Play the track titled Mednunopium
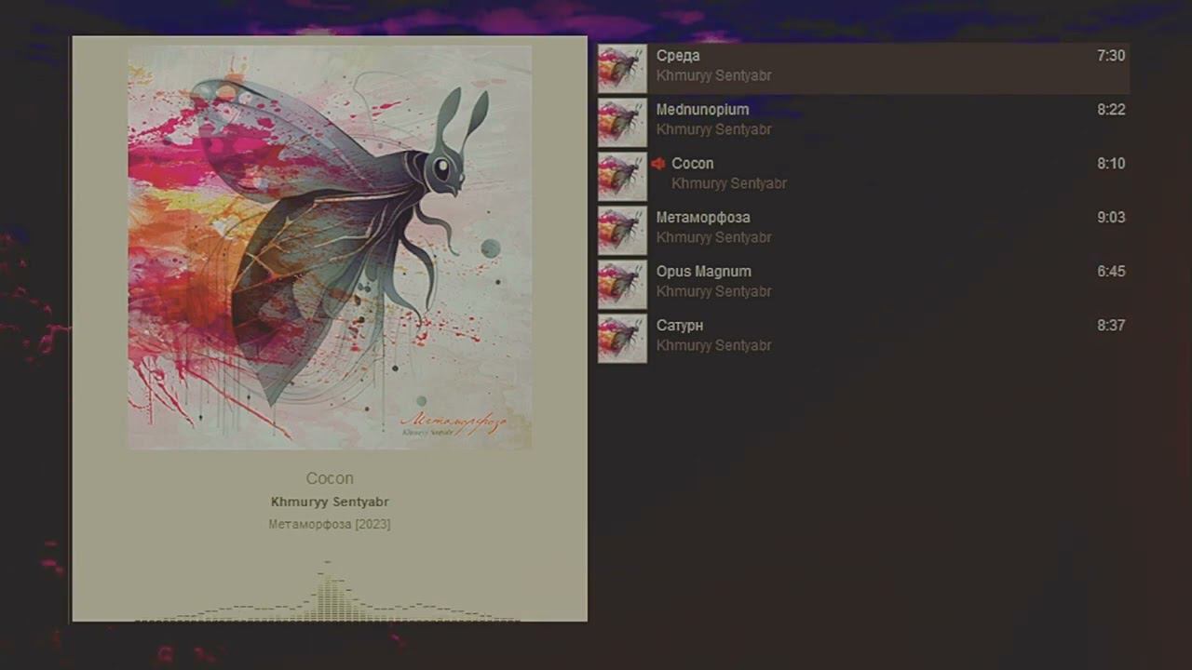Image resolution: width=1192 pixels, height=670 pixels. pyautogui.click(x=702, y=110)
